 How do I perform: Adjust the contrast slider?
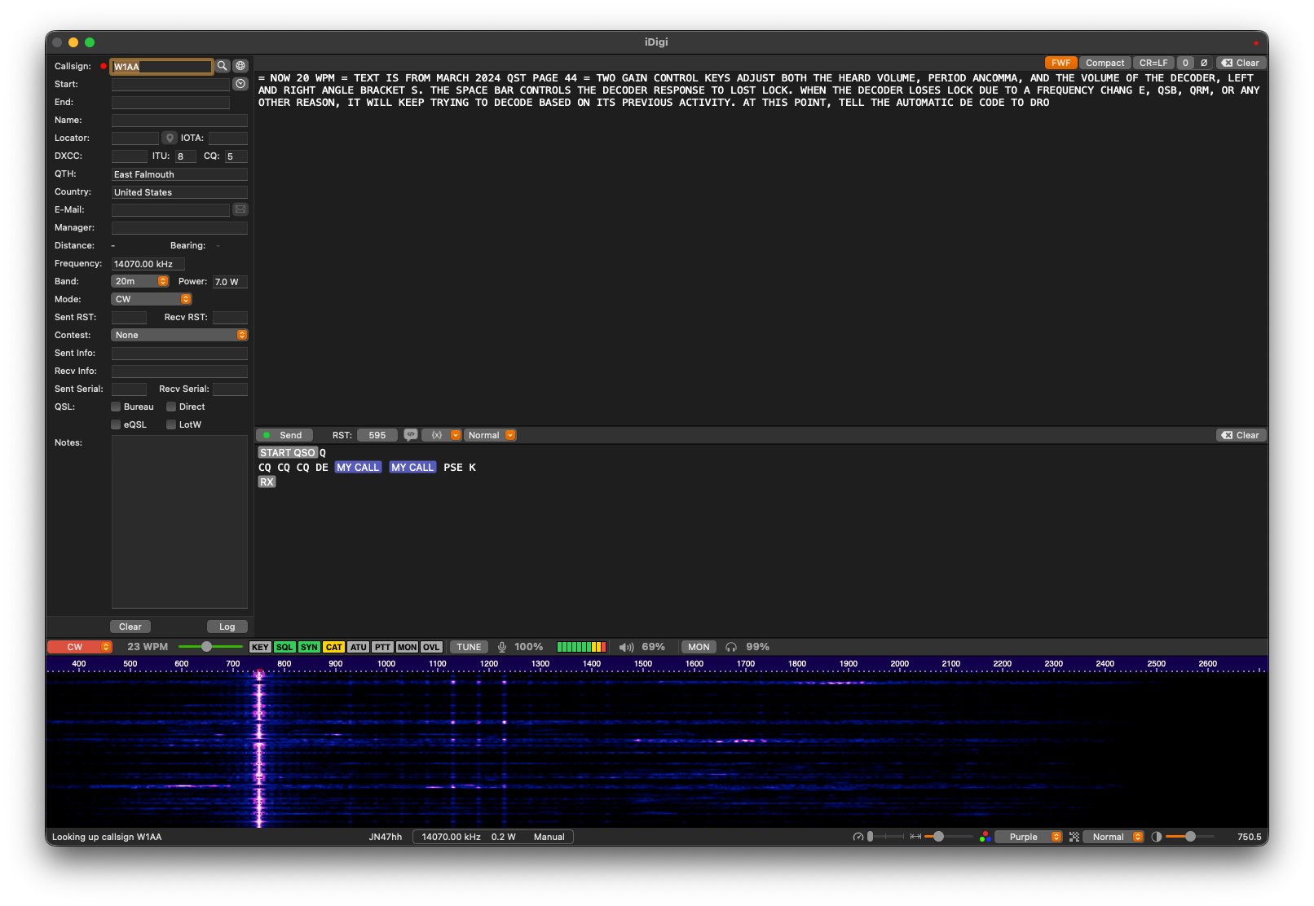click(1190, 837)
